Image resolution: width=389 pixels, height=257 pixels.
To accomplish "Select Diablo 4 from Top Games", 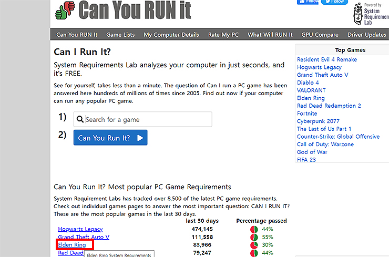I will point(308,83).
